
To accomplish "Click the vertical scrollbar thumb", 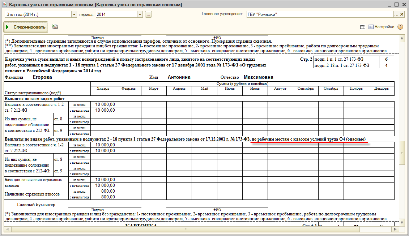I will (x=402, y=153).
